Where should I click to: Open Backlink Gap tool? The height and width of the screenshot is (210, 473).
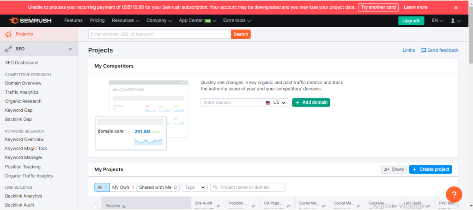pos(18,120)
